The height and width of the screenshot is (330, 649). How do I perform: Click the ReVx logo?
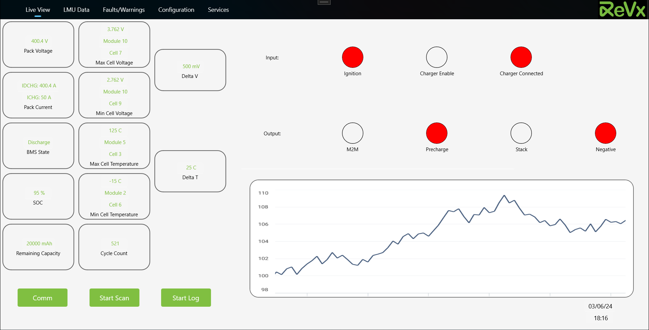622,9
